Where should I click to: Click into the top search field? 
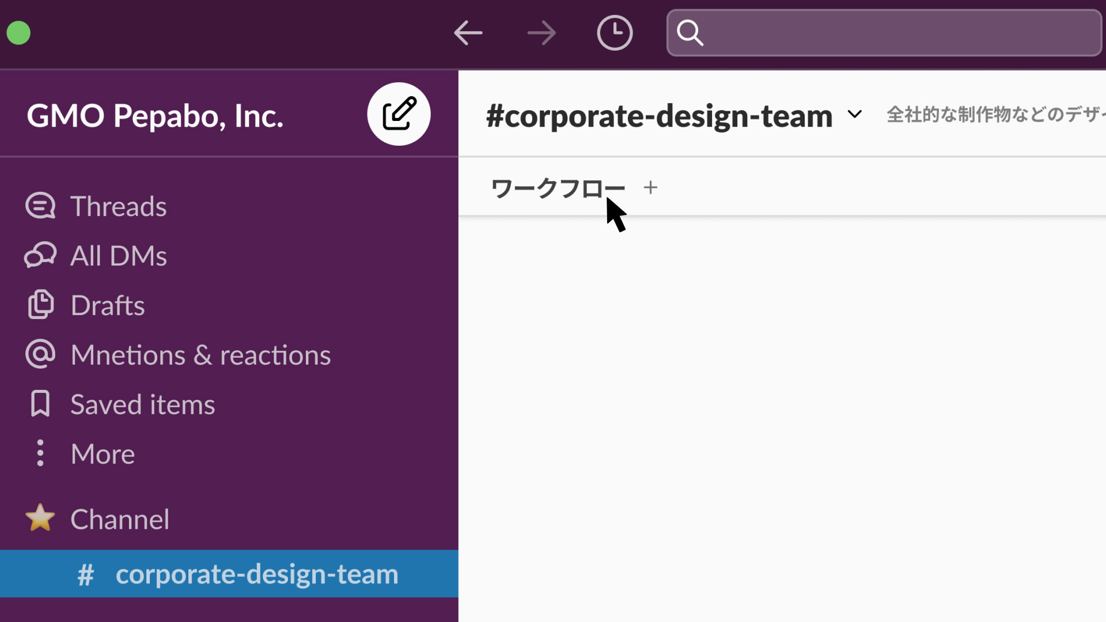[899, 33]
